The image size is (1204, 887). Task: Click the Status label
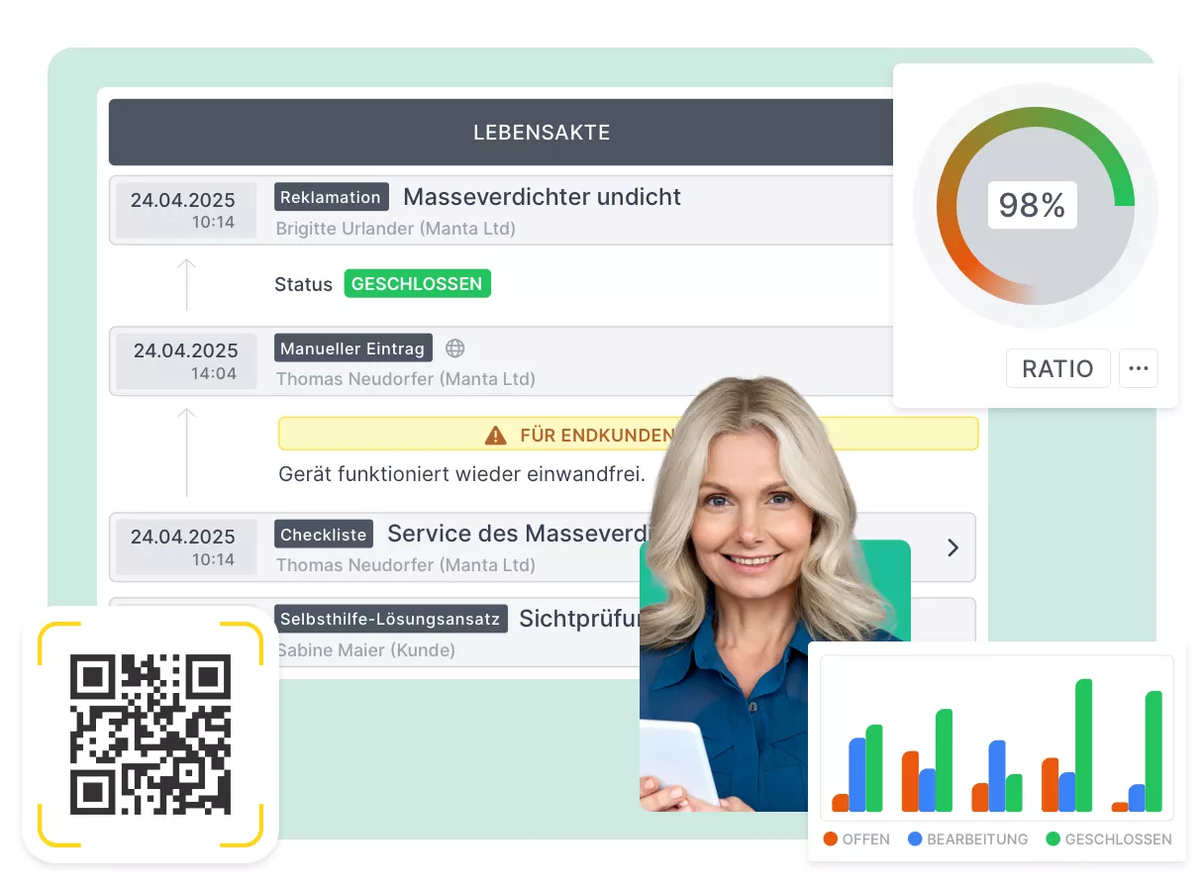pos(303,284)
